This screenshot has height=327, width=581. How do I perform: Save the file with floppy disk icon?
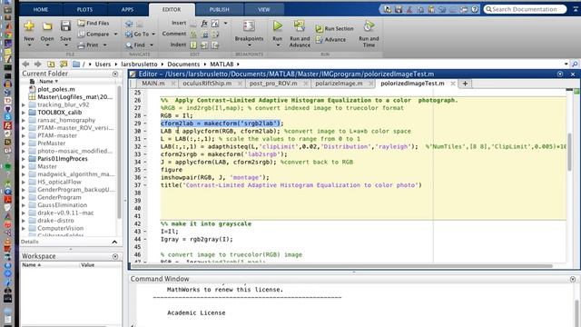pyautogui.click(x=65, y=26)
